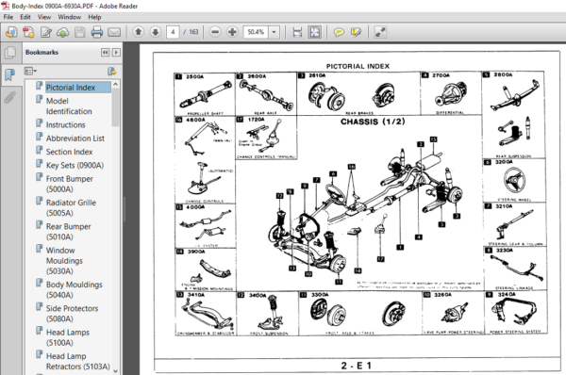
Task: Zoom in with the plus button
Action: [x=232, y=32]
